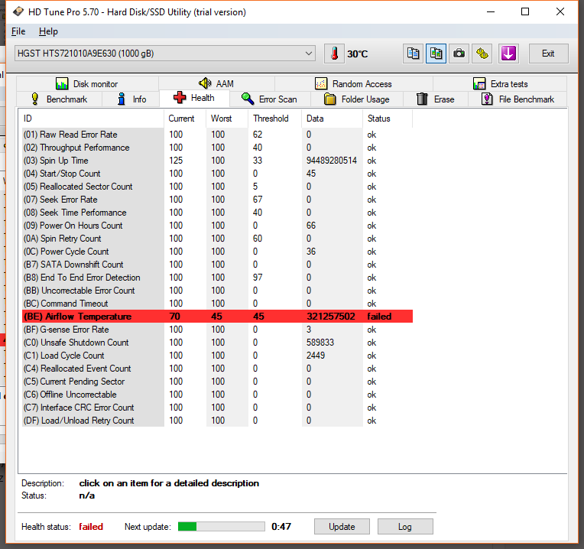Click the AAM speaker icon
The width and height of the screenshot is (584, 549).
(x=205, y=83)
